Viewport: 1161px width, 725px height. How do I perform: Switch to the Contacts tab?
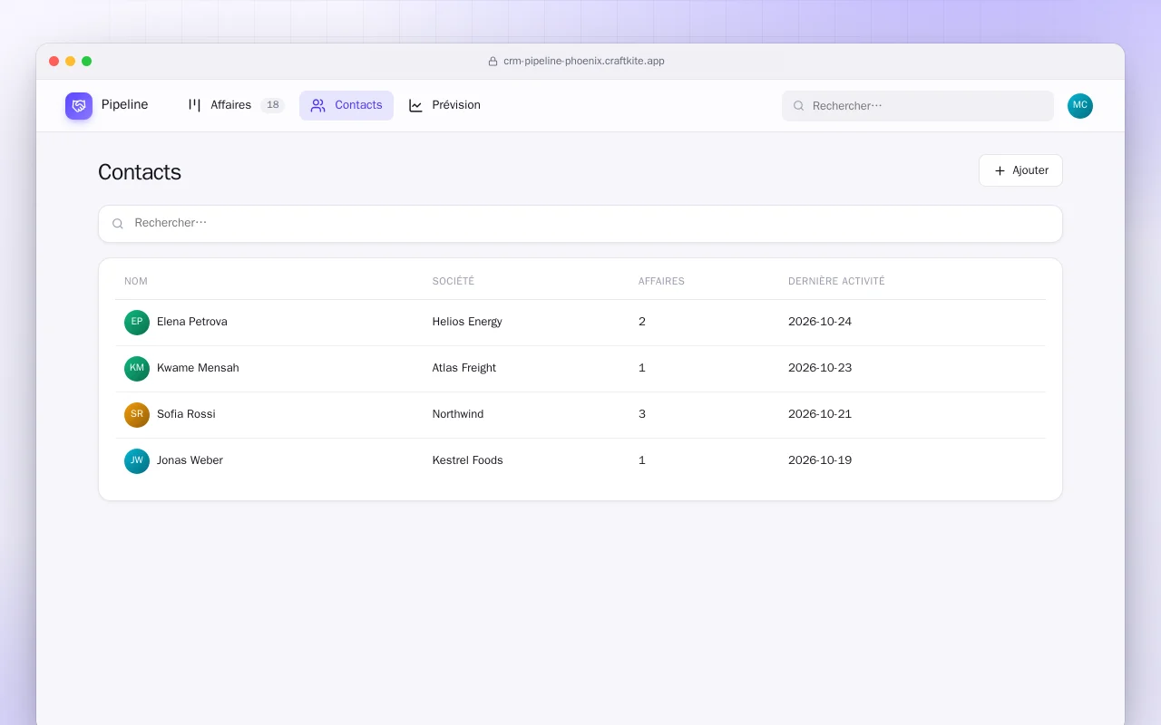pos(346,105)
